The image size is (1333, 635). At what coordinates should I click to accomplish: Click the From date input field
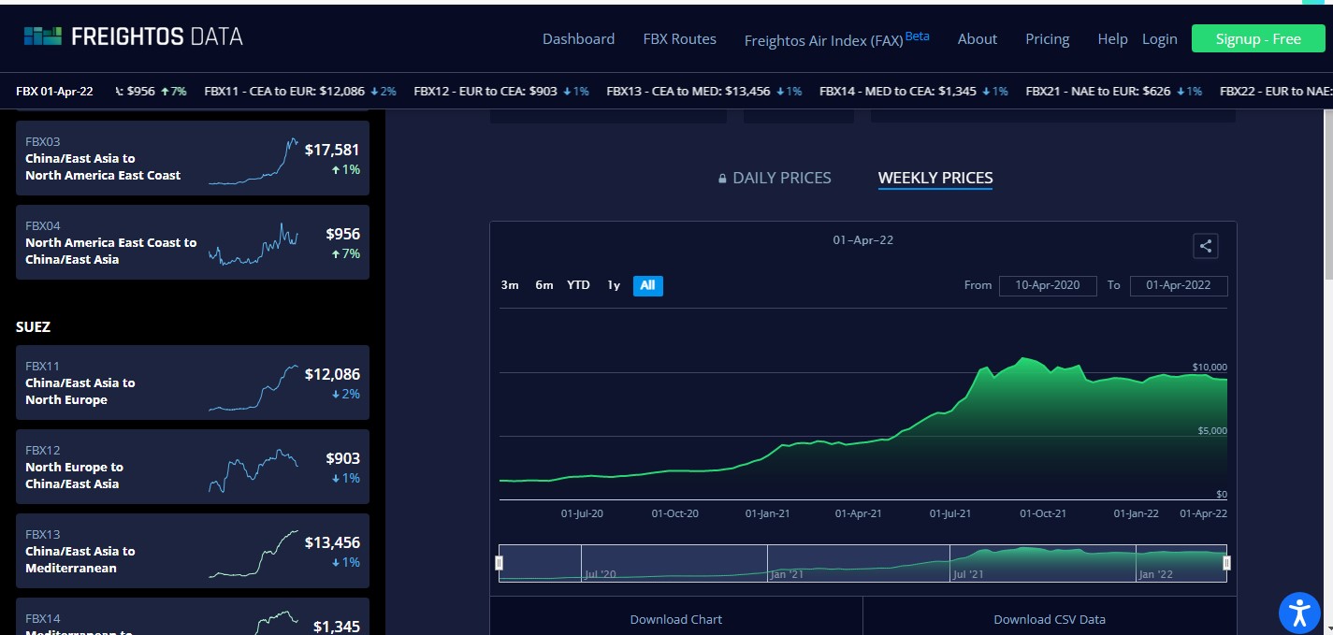pos(1047,285)
